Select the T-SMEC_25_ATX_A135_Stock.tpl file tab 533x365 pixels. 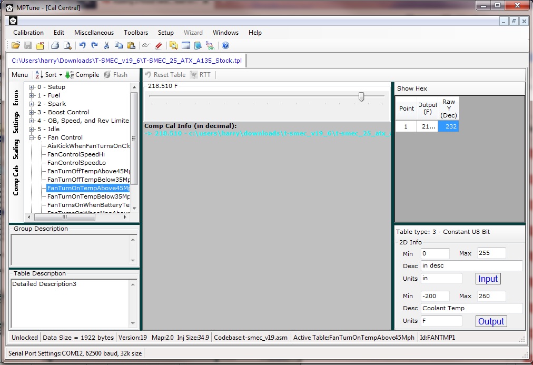[x=126, y=61]
